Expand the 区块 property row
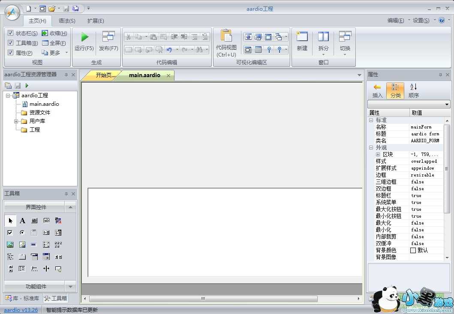 (378, 155)
